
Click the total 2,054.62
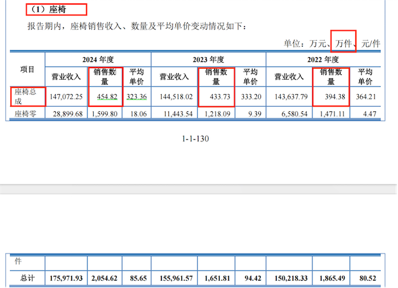[x=104, y=278]
